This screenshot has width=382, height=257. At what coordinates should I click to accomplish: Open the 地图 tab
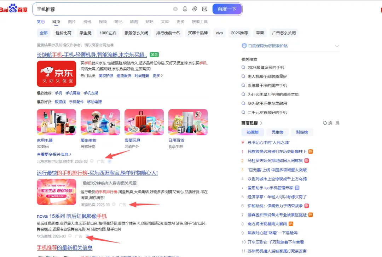[x=134, y=22]
